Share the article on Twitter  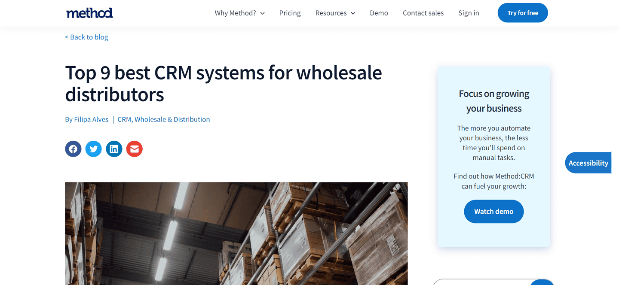[93, 149]
